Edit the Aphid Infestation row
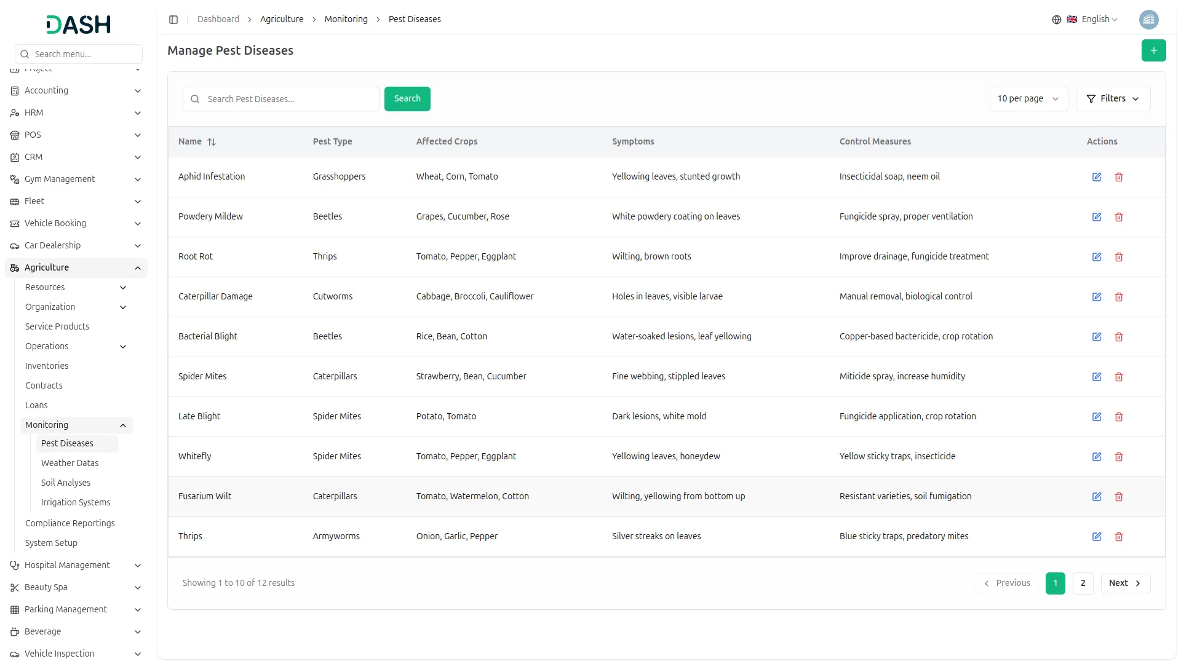Viewport: 1181px width, 664px height. tap(1096, 177)
